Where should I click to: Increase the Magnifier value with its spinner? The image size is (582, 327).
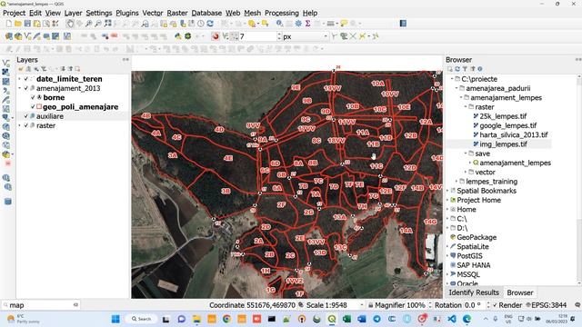click(430, 303)
